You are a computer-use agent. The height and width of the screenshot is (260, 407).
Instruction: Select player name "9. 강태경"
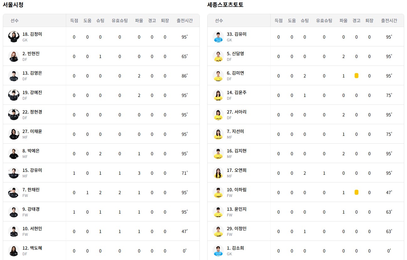point(31,209)
